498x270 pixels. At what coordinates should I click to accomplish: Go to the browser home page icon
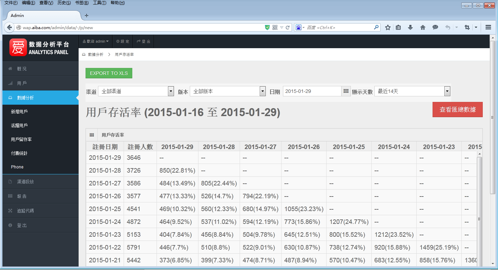point(423,27)
